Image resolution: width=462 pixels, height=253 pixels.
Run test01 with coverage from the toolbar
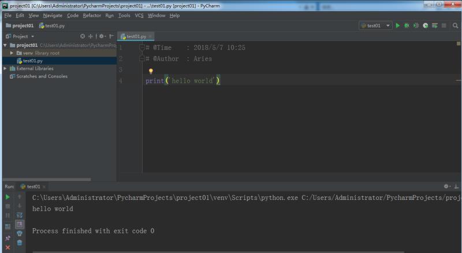click(416, 25)
